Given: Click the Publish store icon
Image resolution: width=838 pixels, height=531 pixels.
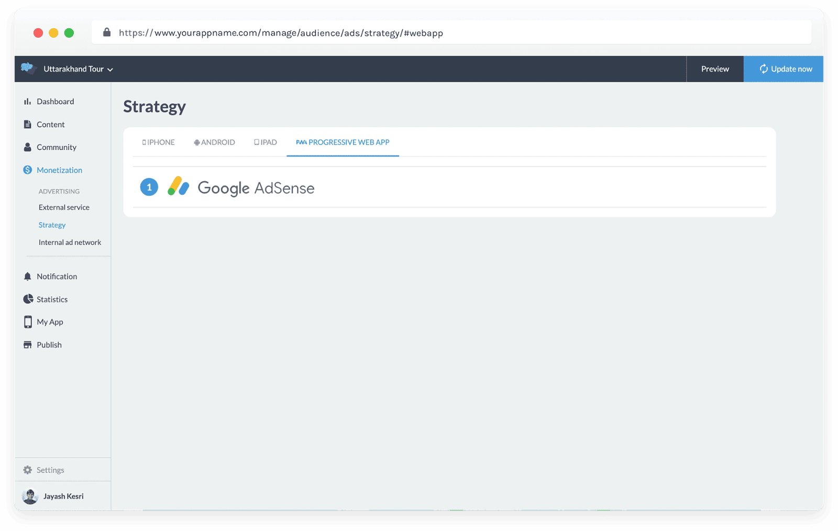Looking at the screenshot, I should (x=27, y=345).
